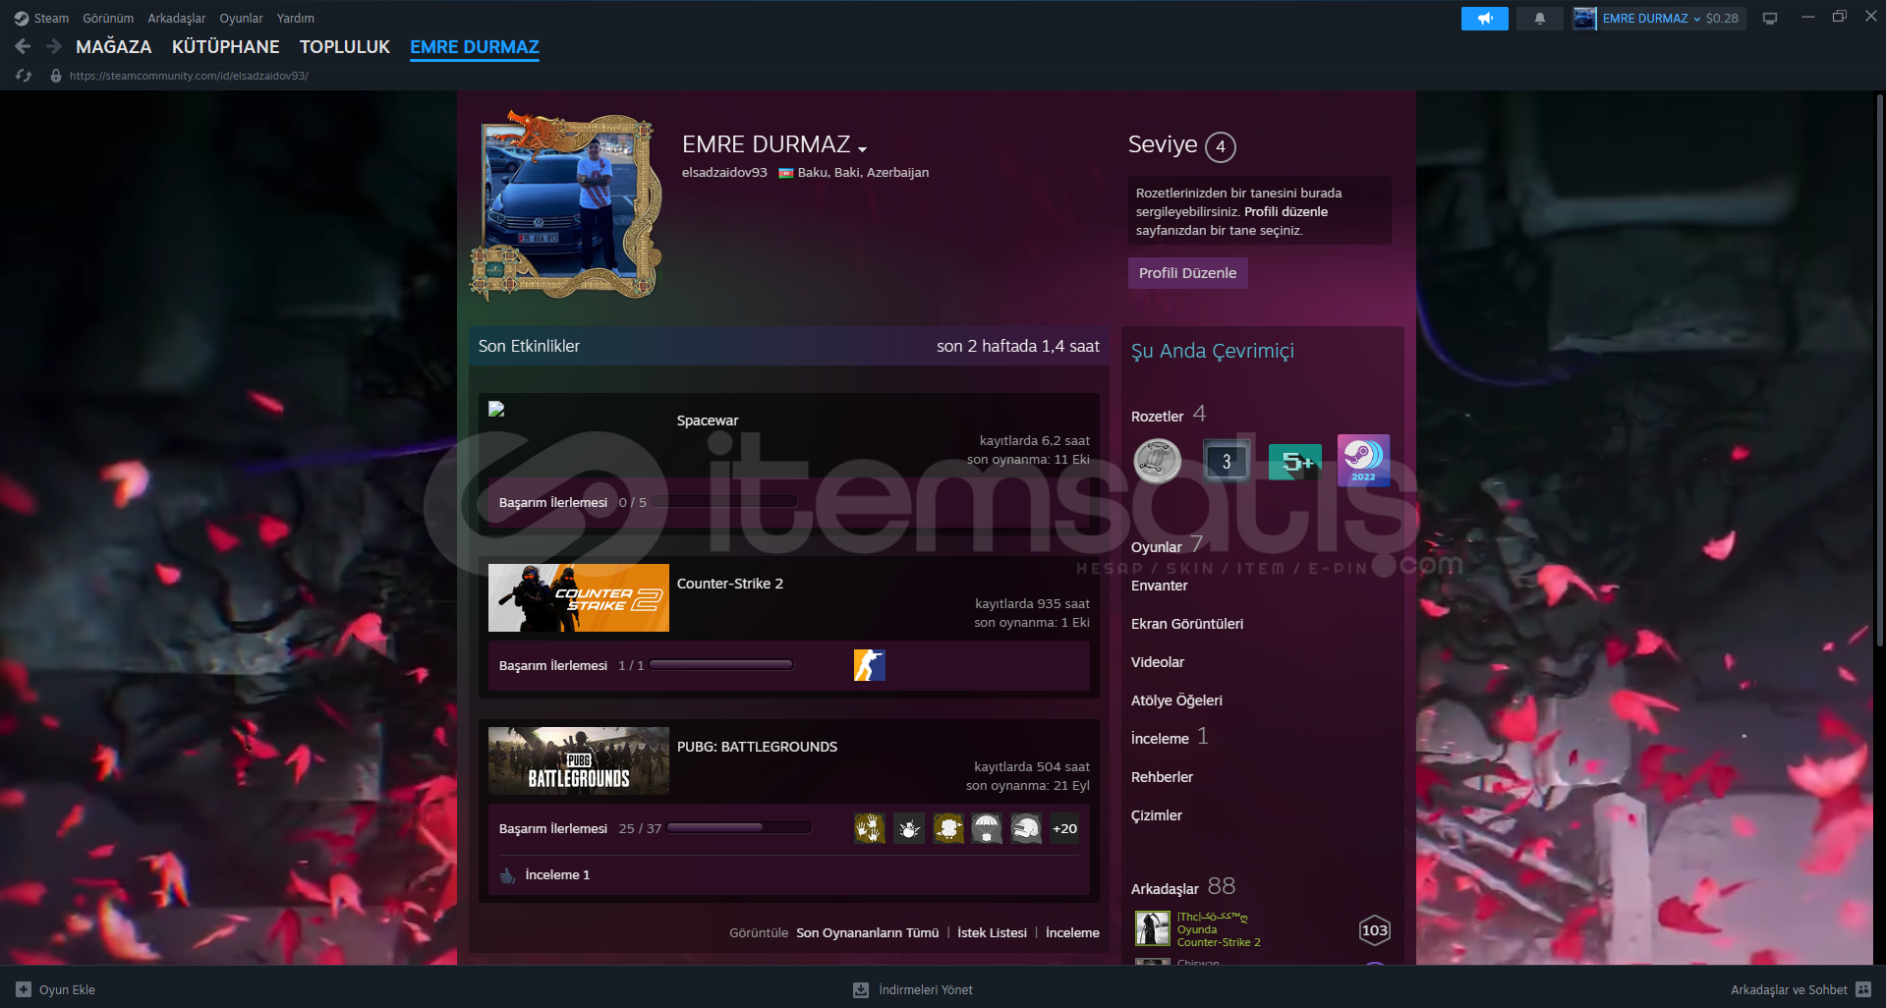Reload the page with the refresh icon
This screenshot has width=1886, height=1008.
(x=25, y=76)
